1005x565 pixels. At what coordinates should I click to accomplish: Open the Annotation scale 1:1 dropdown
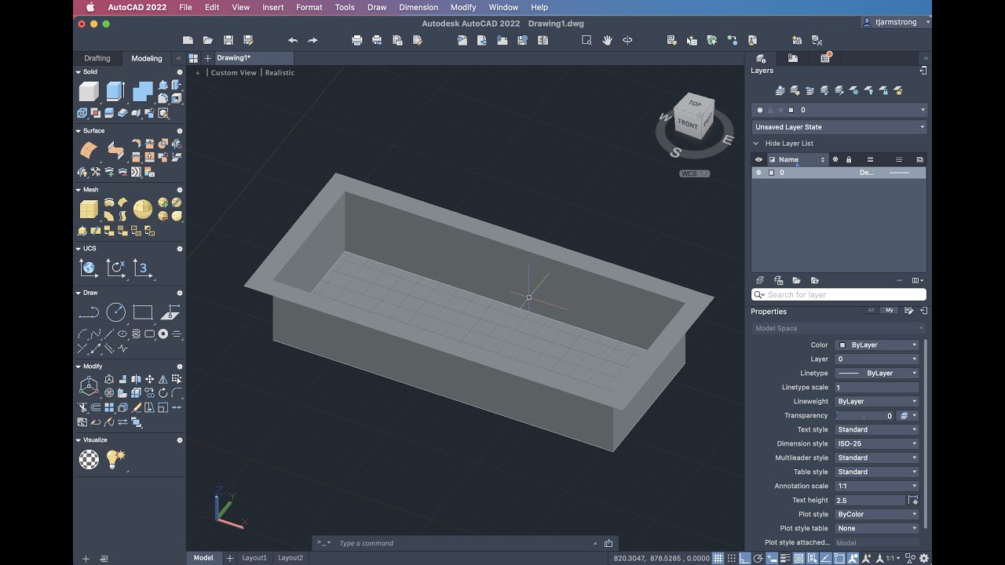coord(876,486)
